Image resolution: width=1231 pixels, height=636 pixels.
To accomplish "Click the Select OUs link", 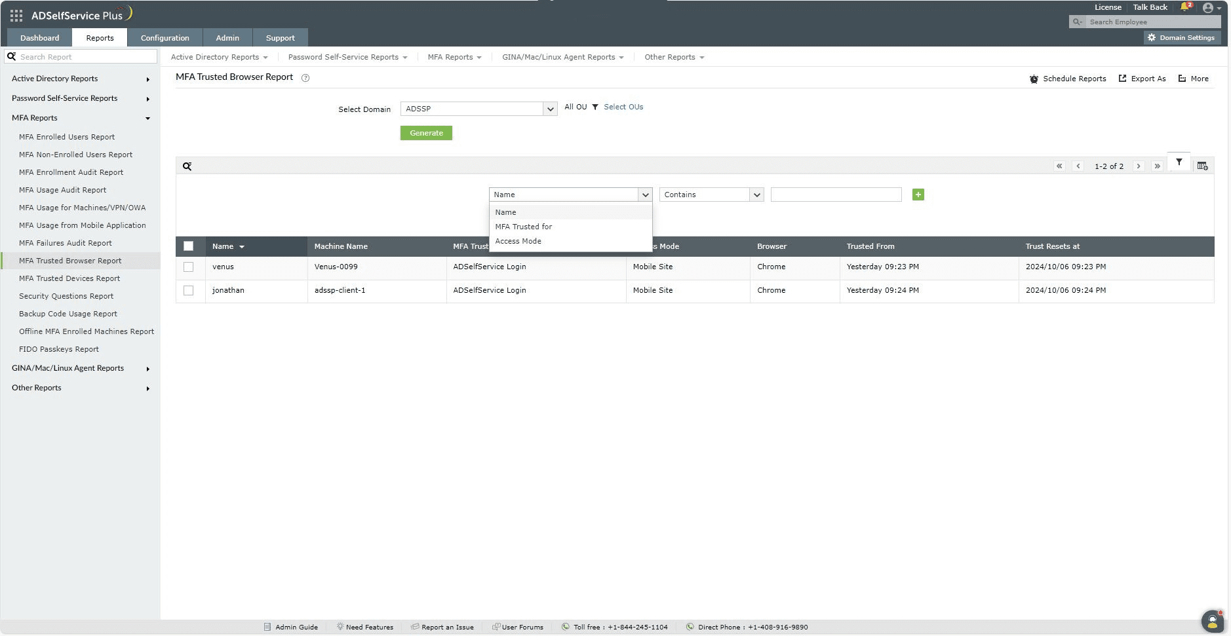I will (x=623, y=107).
